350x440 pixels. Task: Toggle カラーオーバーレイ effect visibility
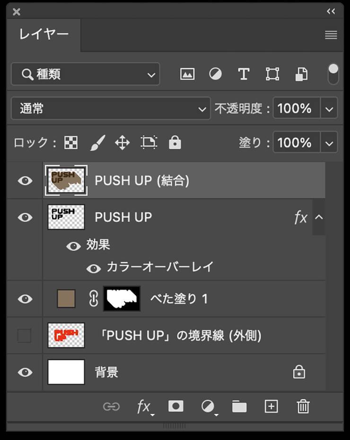[x=94, y=268]
